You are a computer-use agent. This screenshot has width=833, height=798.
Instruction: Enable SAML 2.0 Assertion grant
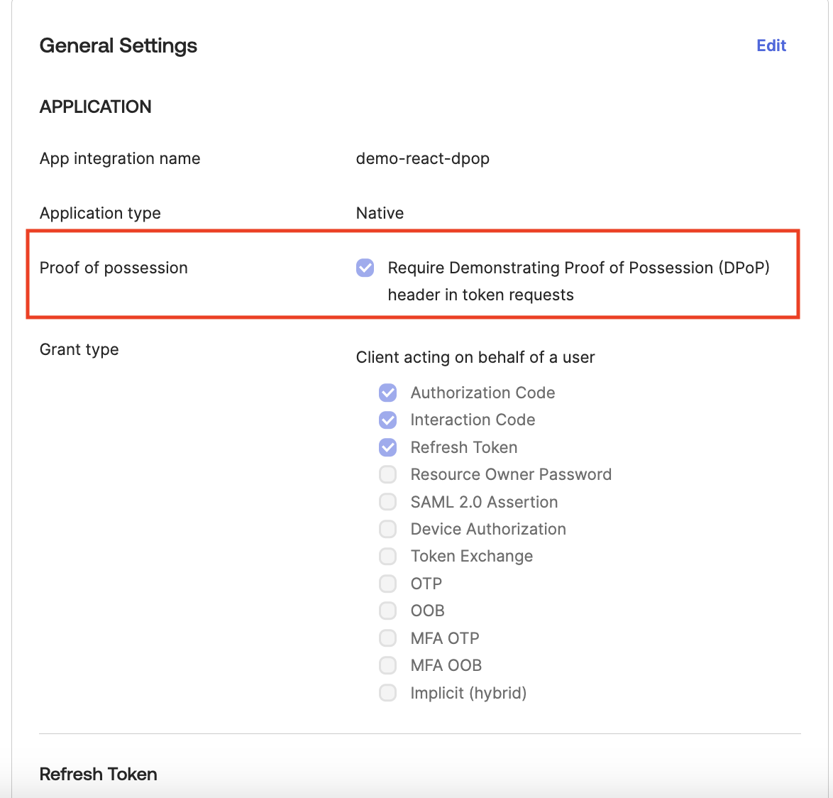click(x=388, y=502)
